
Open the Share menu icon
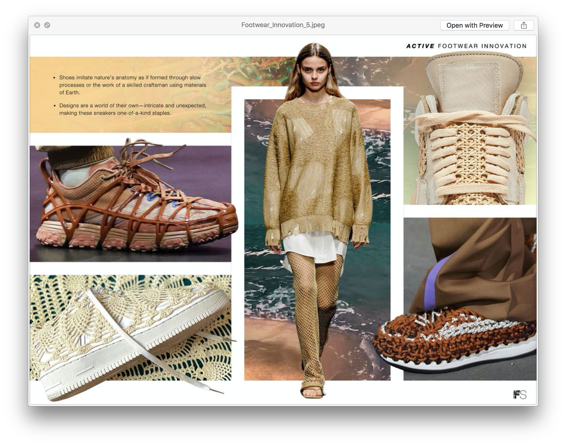[x=524, y=25]
